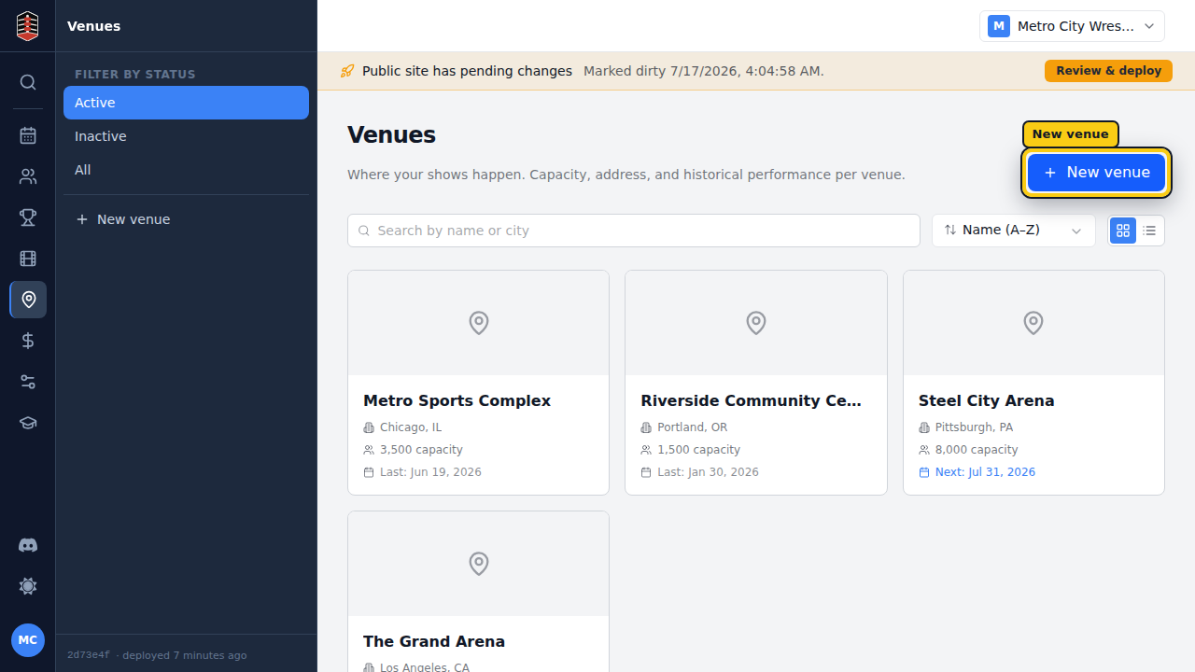Viewport: 1195px width, 672px height.
Task: Click the 1,500 capacity text
Action: tap(698, 450)
